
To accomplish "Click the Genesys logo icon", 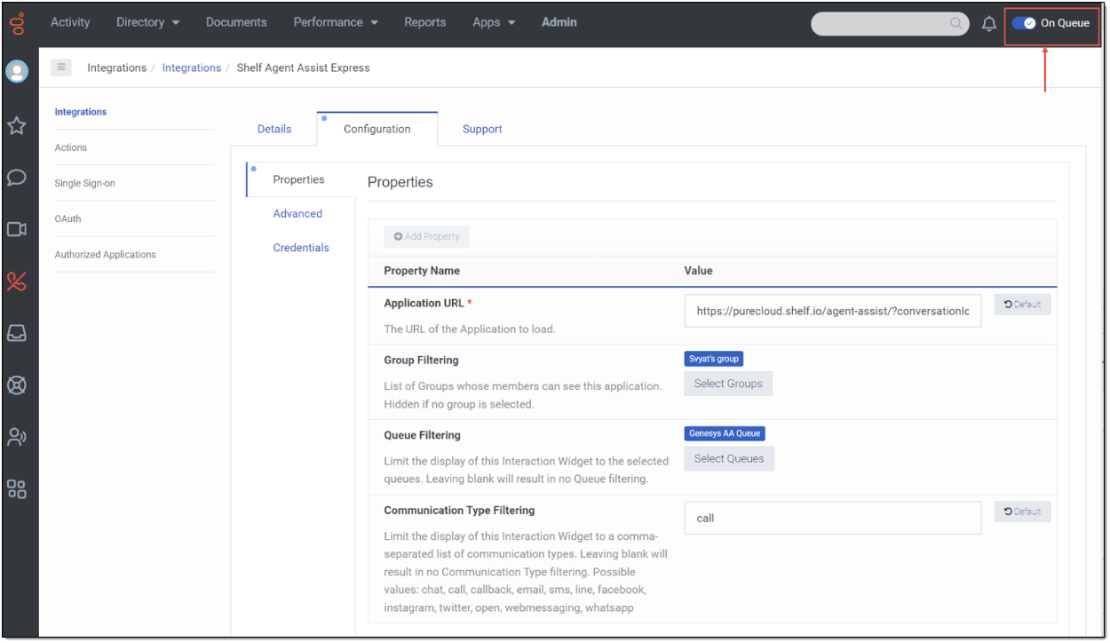I will [x=17, y=22].
